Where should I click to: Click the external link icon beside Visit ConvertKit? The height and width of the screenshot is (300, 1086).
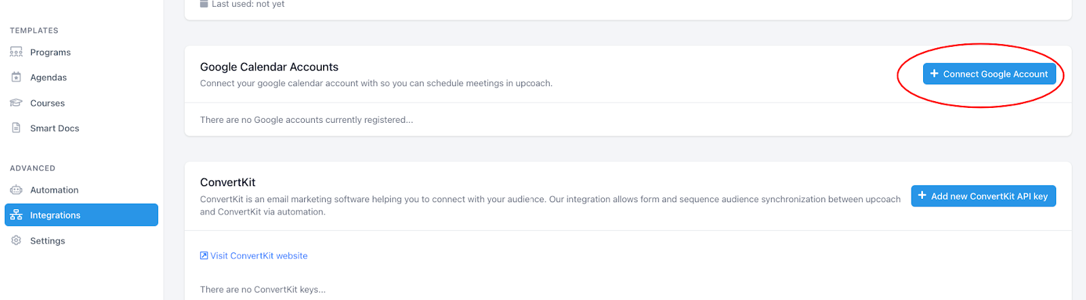point(204,256)
